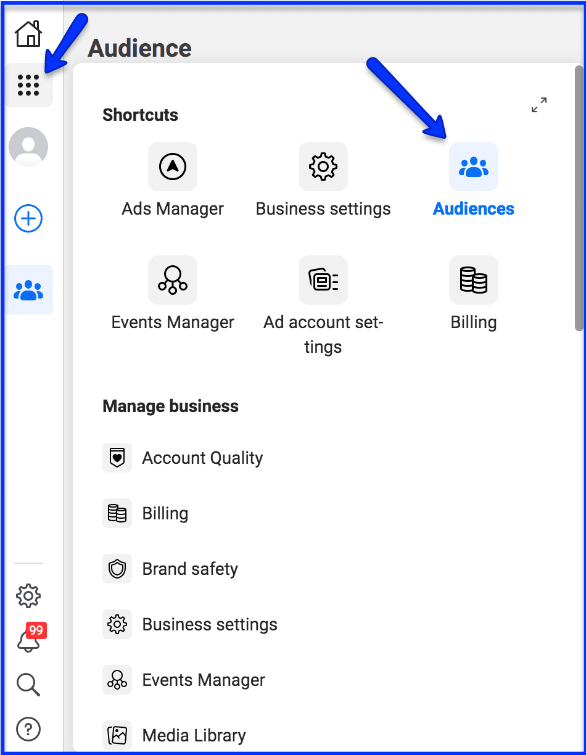
Task: Open Ad account settings shortcut icon
Action: click(x=323, y=280)
